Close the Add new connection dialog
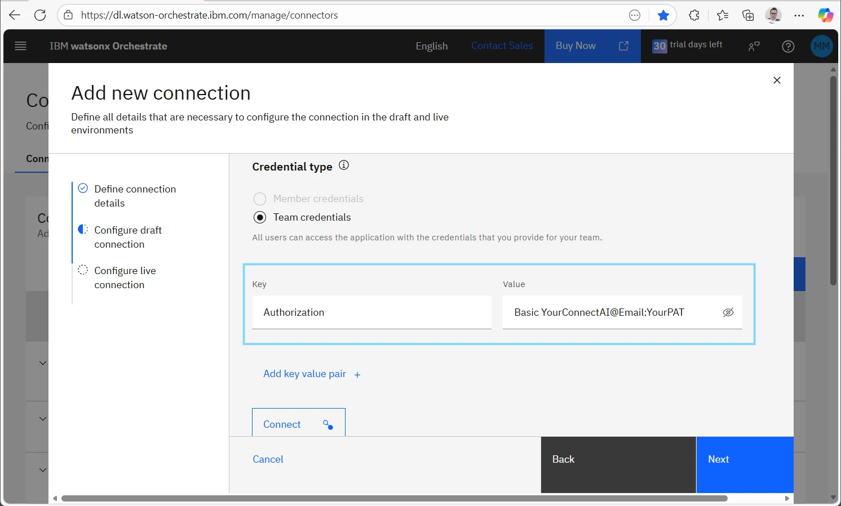841x506 pixels. 777,80
